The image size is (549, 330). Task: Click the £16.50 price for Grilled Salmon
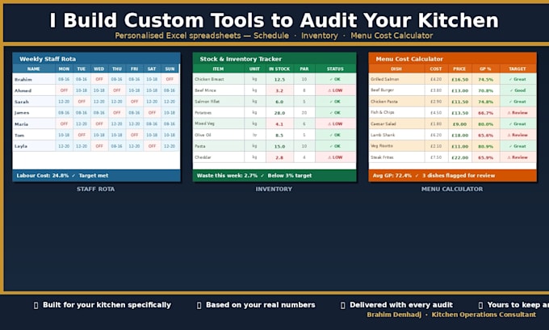[x=459, y=79]
